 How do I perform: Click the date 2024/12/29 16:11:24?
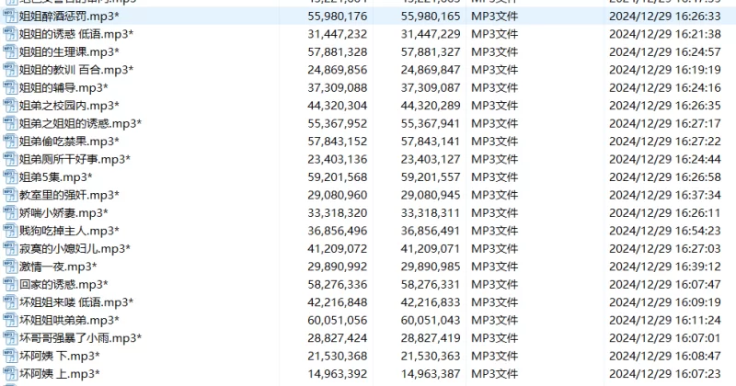point(664,321)
